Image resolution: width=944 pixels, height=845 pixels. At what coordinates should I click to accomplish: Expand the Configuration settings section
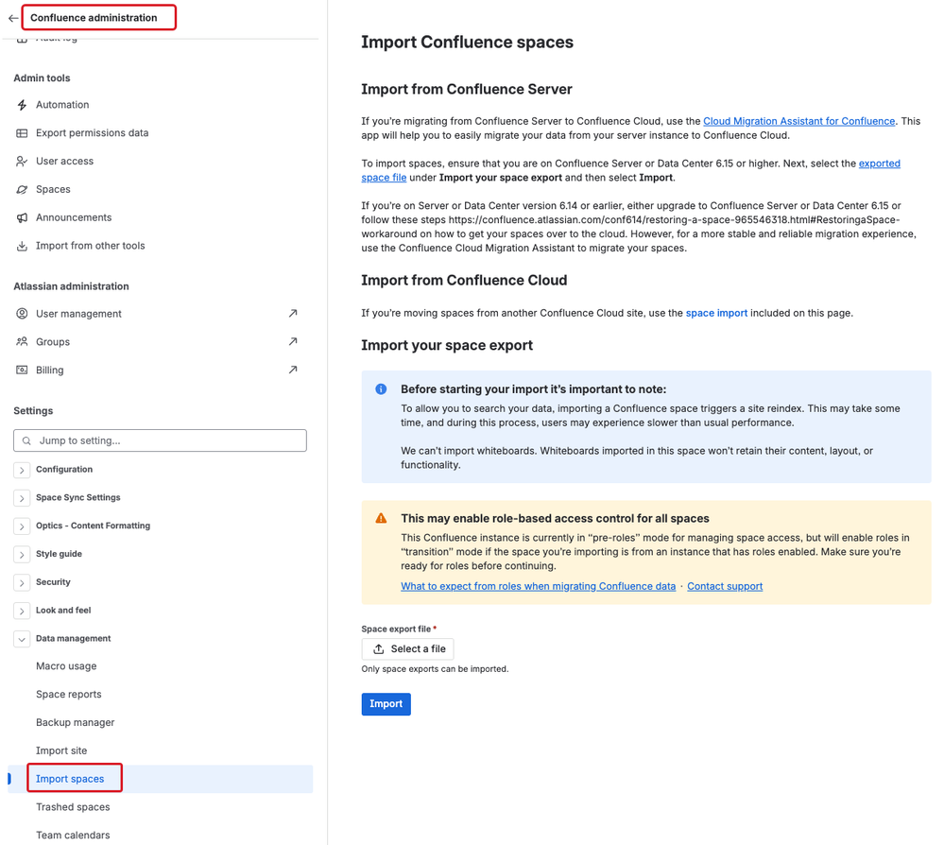click(x=22, y=471)
